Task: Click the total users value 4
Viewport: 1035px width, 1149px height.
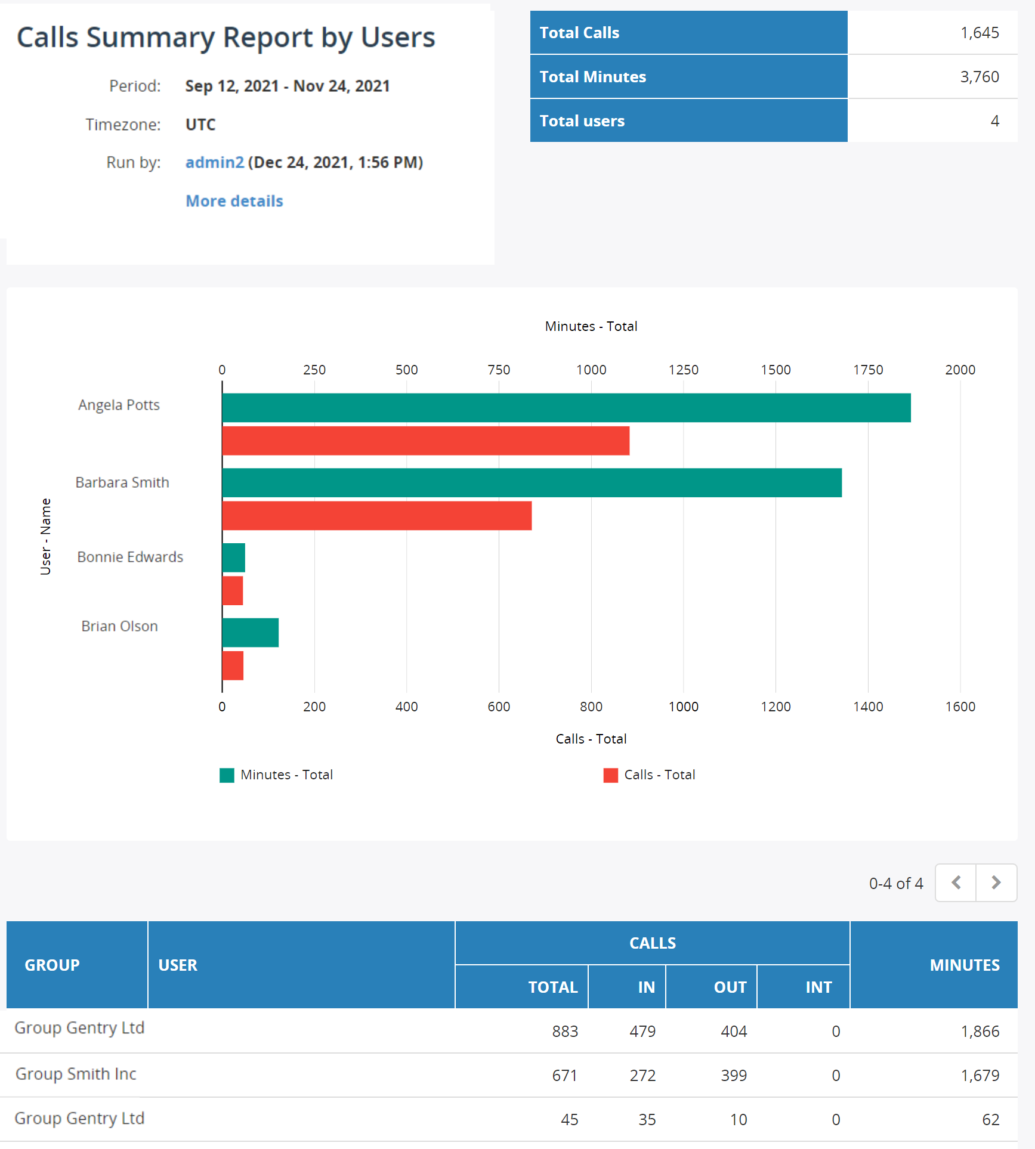Action: coord(995,121)
